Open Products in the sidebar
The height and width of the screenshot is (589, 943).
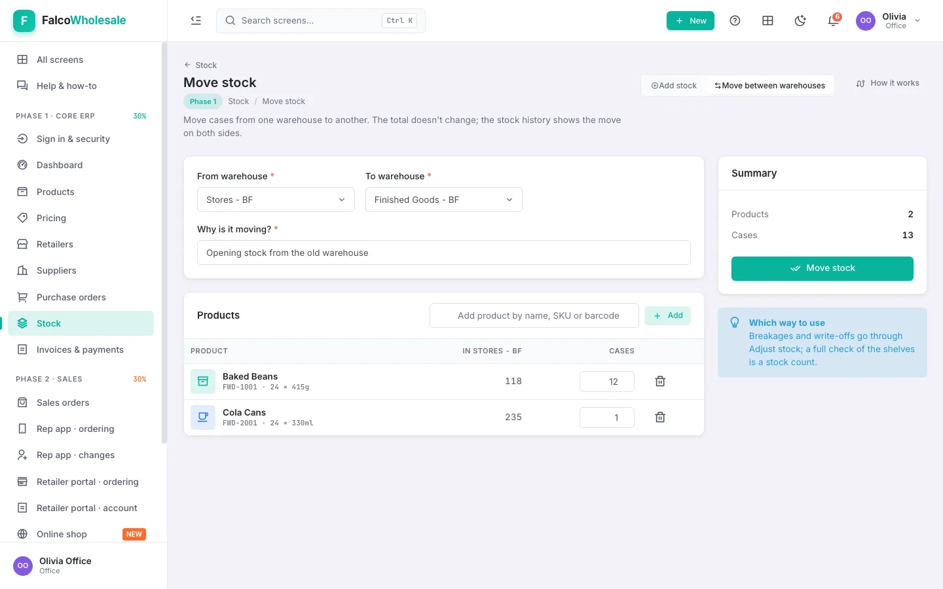tap(81, 192)
